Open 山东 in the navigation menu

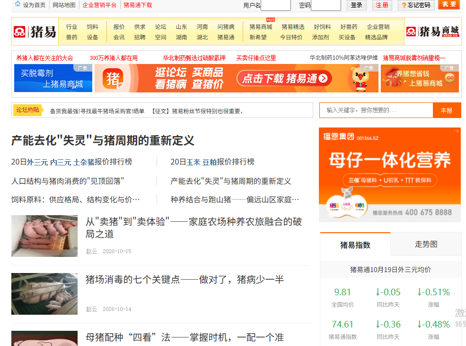(x=181, y=27)
